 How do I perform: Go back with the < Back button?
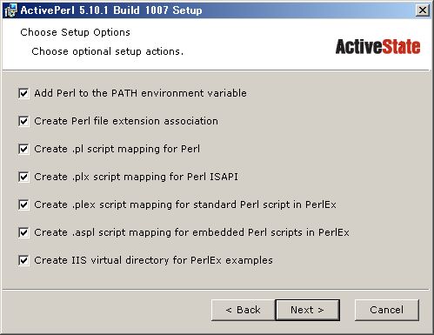(243, 310)
